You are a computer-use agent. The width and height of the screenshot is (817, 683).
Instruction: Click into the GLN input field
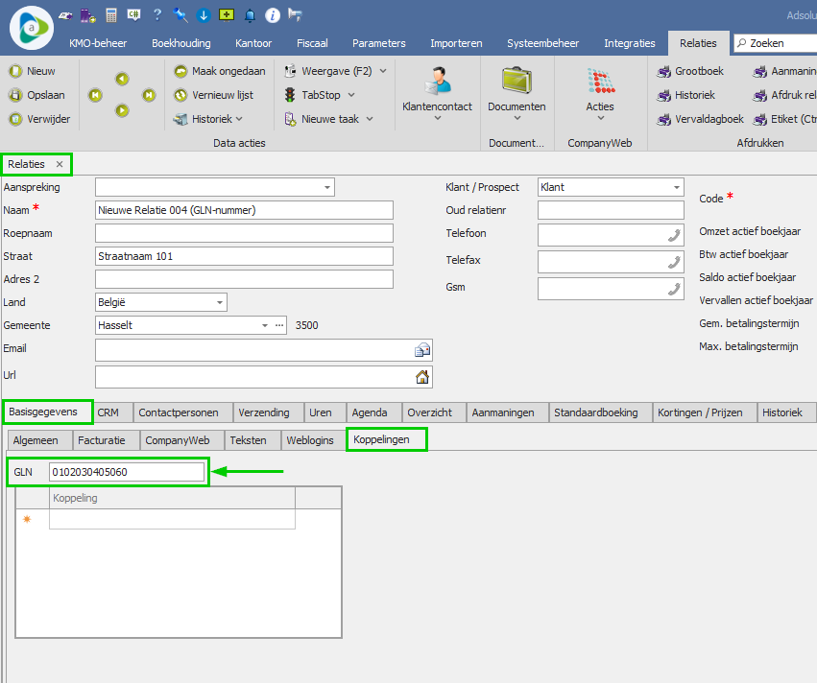(126, 472)
